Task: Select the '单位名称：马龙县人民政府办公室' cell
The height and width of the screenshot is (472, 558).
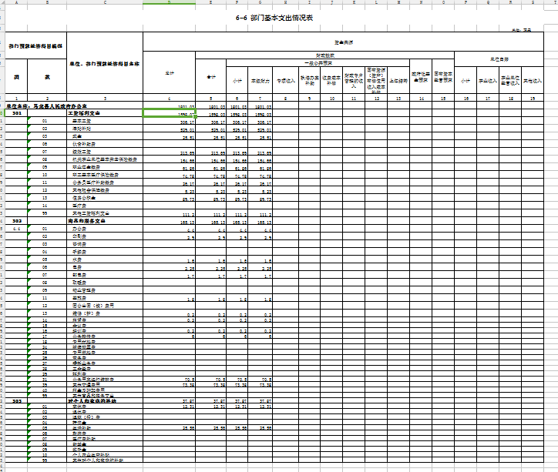Action: click(48, 105)
